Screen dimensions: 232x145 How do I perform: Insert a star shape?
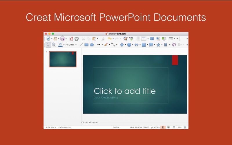158,45
